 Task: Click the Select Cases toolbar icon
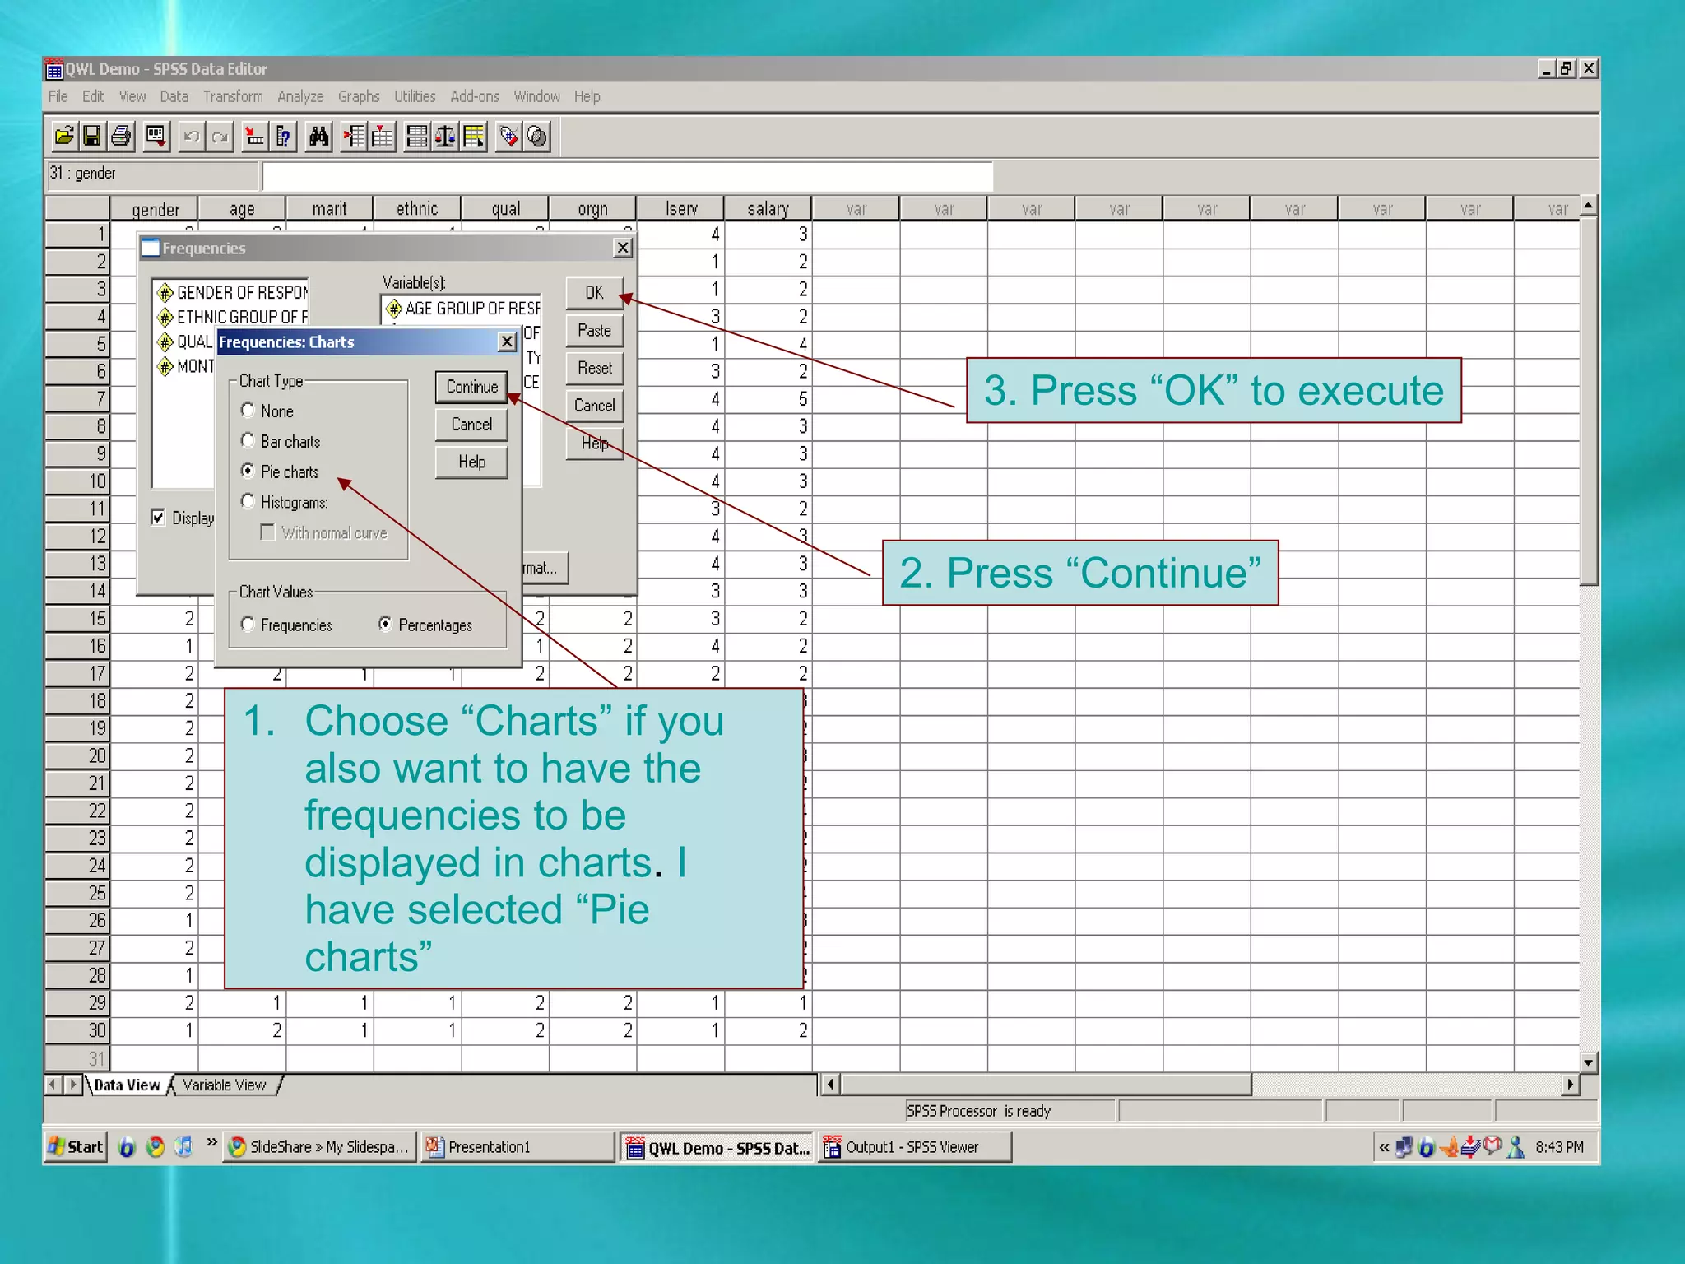[x=474, y=136]
